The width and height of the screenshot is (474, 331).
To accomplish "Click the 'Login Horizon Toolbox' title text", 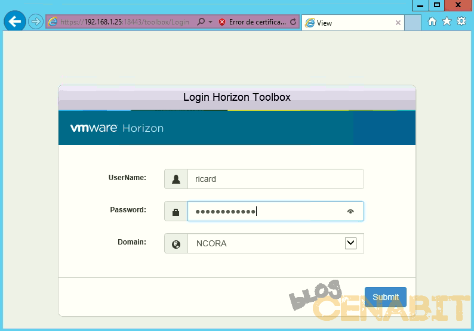I will pyautogui.click(x=236, y=97).
